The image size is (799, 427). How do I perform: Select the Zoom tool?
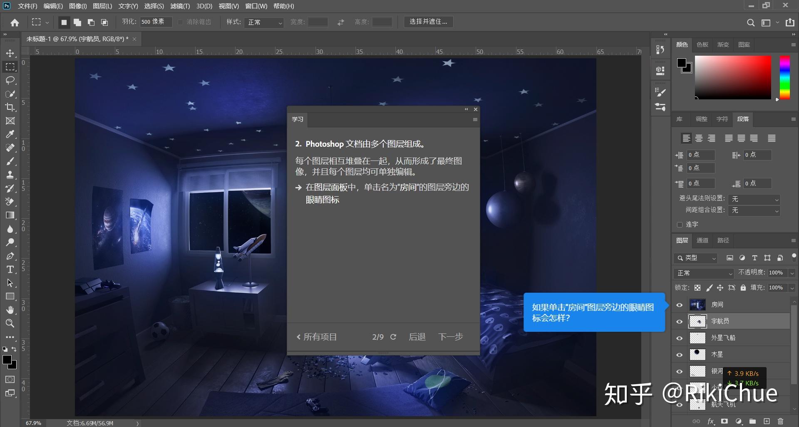10,323
